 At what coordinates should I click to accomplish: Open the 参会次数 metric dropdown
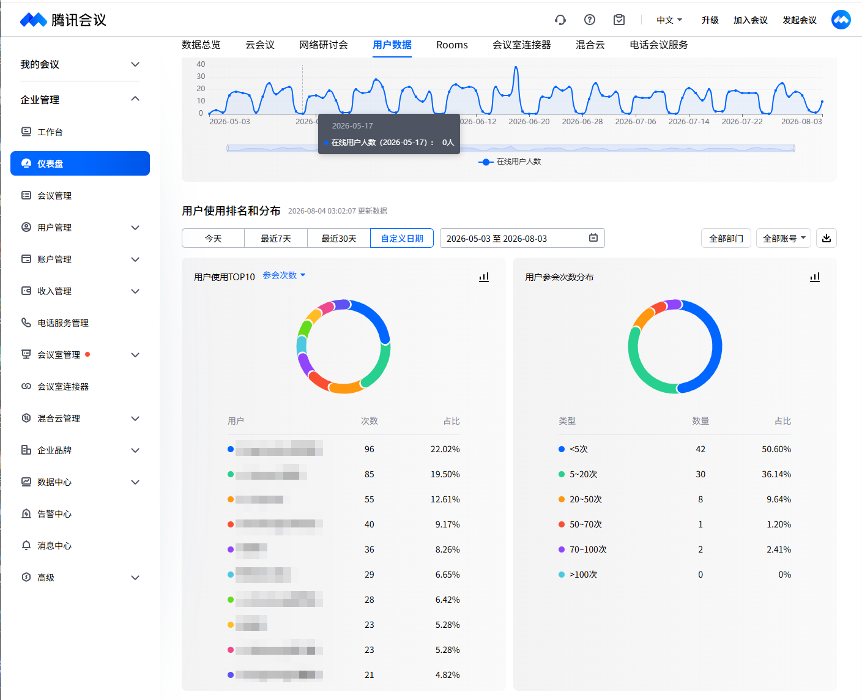pos(284,275)
